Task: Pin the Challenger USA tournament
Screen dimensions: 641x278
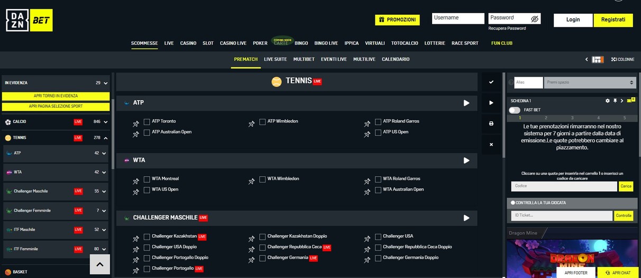Action: [x=367, y=239]
